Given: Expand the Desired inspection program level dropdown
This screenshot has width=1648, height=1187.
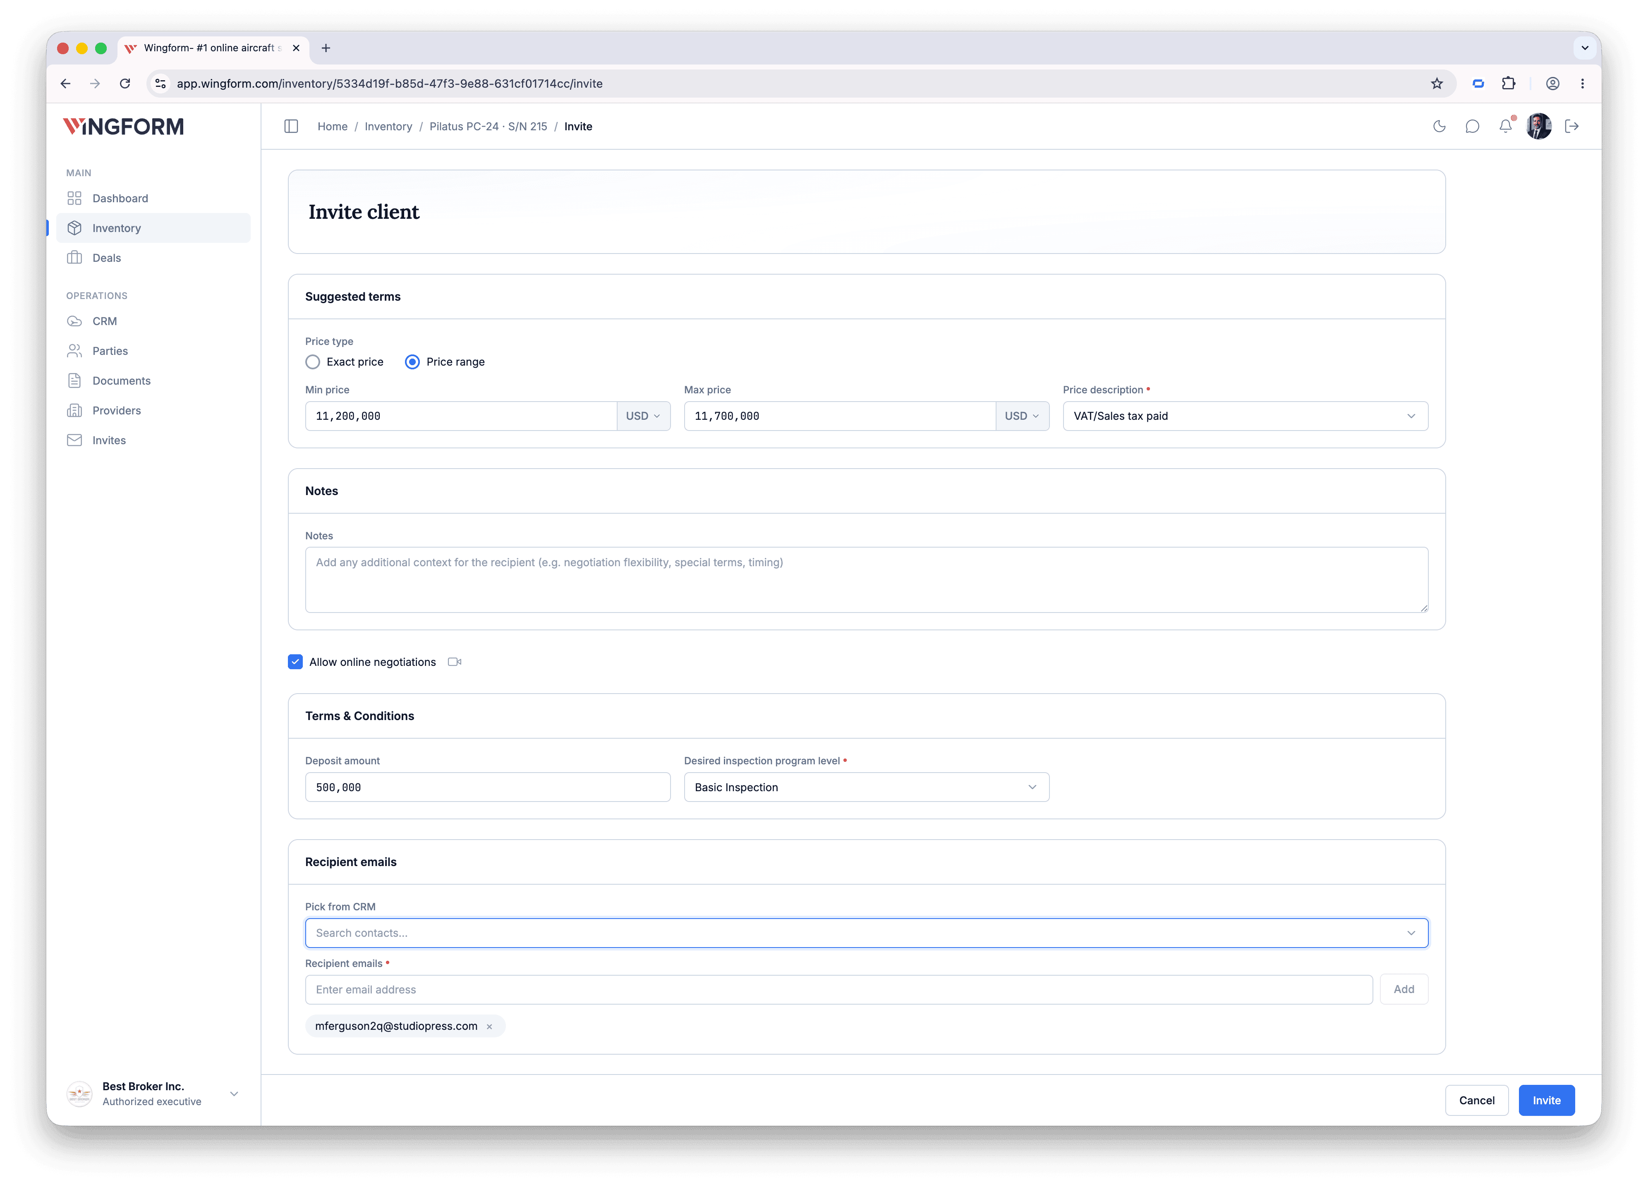Looking at the screenshot, I should pos(866,787).
